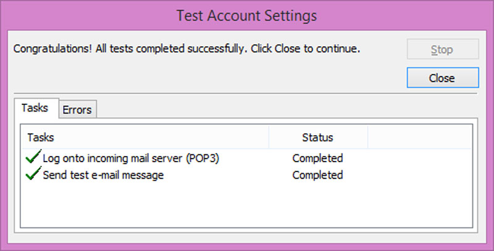494x251 pixels.
Task: Click the Test Account Settings title bar
Action: coord(247,15)
